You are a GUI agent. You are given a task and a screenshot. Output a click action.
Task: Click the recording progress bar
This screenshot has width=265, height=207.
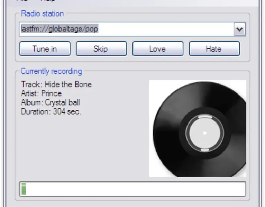(132, 189)
